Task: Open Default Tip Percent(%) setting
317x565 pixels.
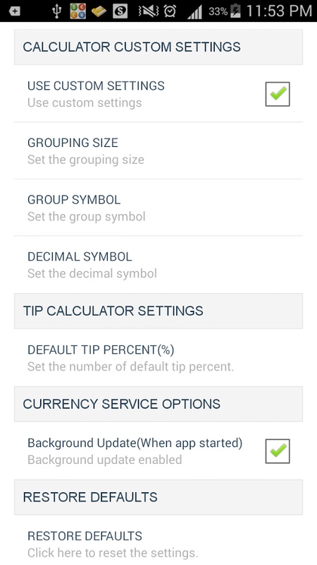Action: [158, 357]
